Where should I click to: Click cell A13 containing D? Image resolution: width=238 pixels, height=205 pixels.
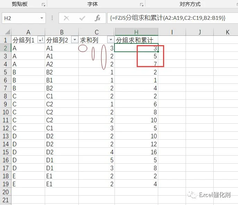pyautogui.click(x=28, y=136)
